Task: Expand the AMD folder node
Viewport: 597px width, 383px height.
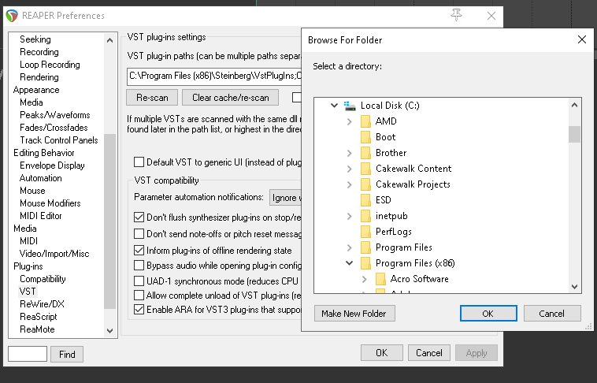Action: [x=350, y=121]
